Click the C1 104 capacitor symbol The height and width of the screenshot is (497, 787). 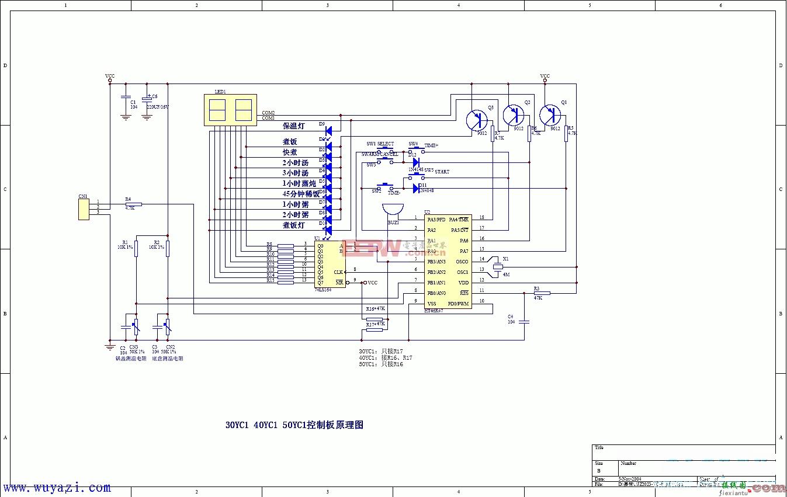[x=125, y=98]
